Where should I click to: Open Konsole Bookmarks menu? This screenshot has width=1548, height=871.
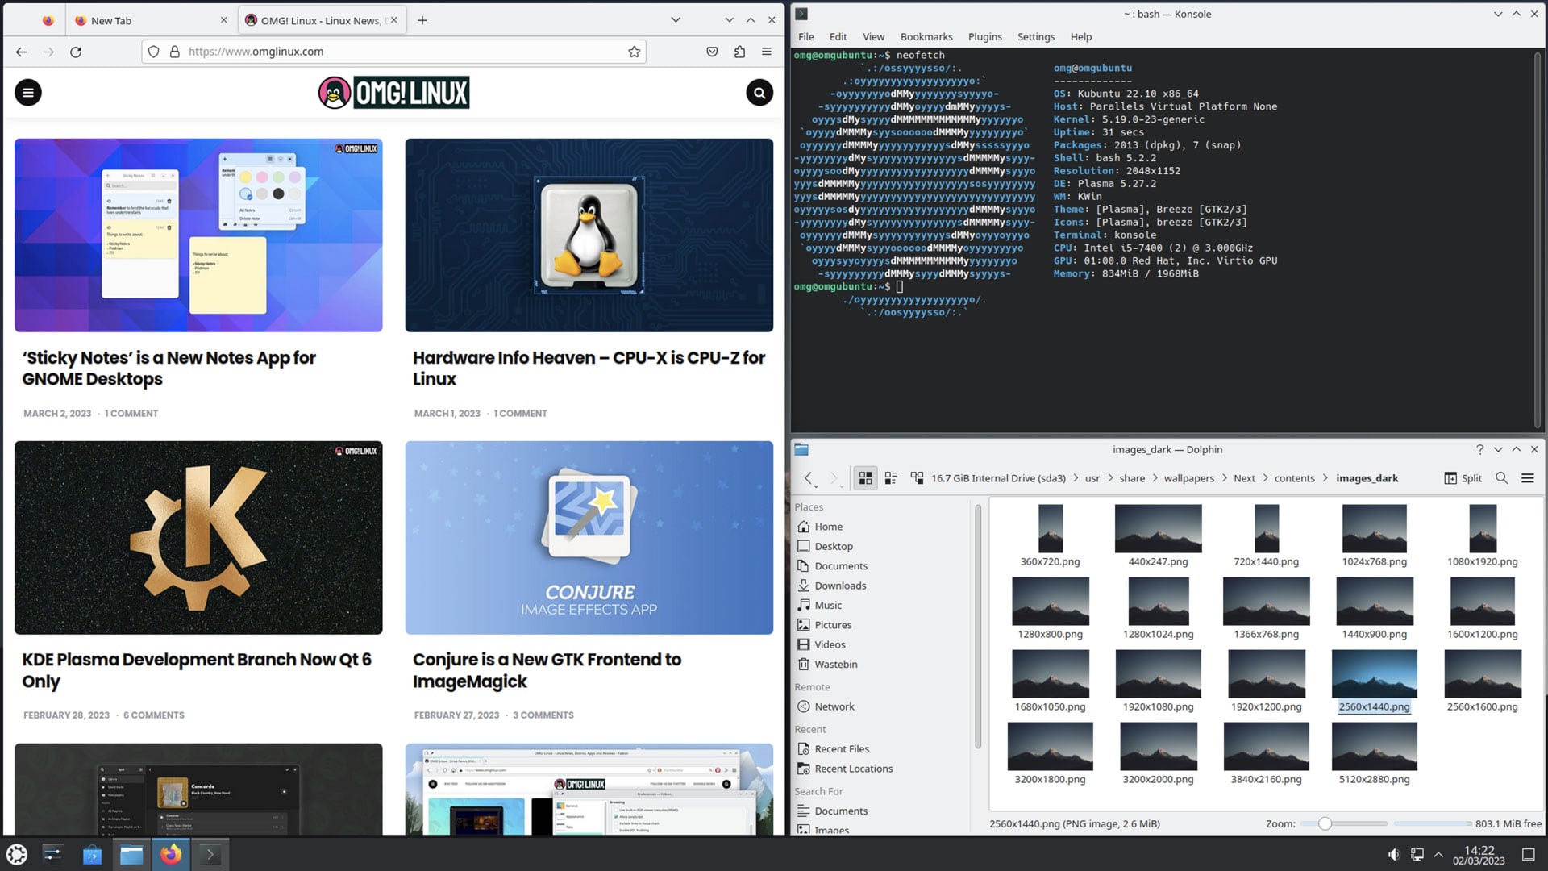point(926,36)
